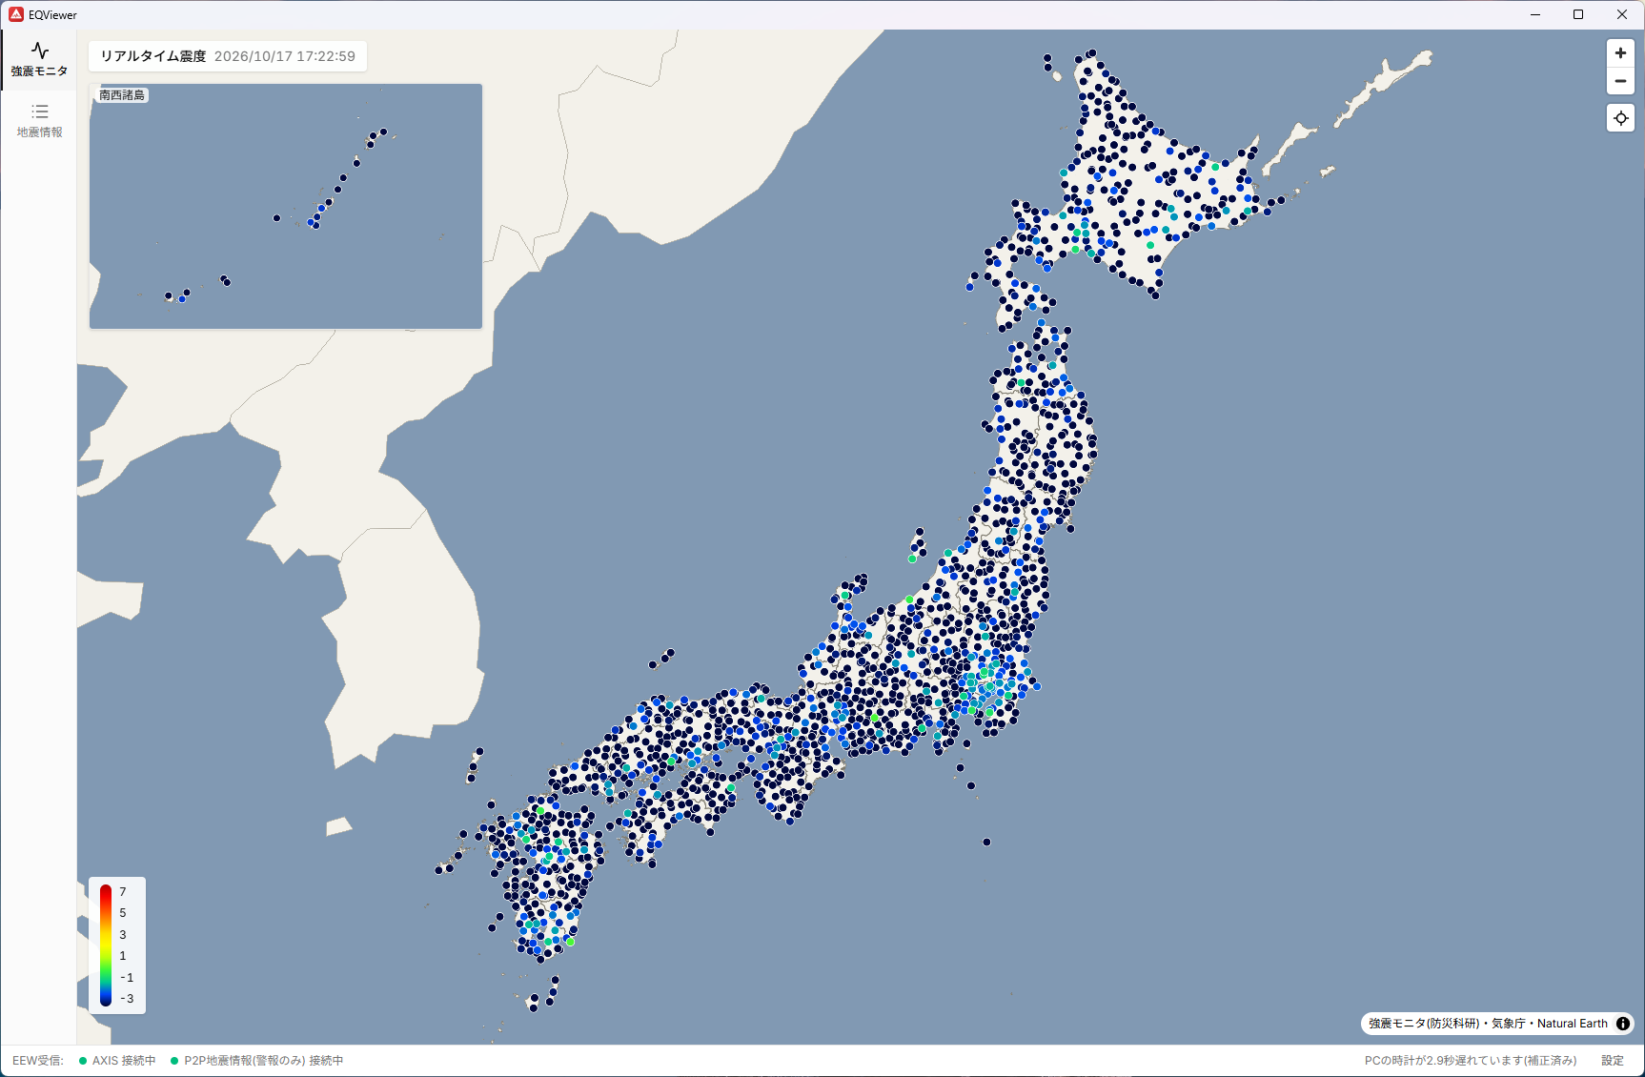Switch to the 地震情報 tab

tap(39, 121)
